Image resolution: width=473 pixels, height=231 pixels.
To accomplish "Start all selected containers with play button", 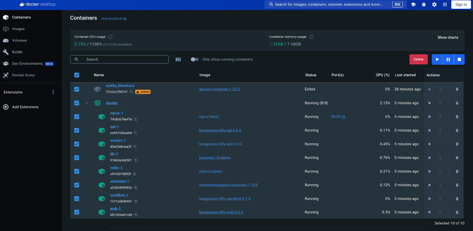I will point(437,59).
